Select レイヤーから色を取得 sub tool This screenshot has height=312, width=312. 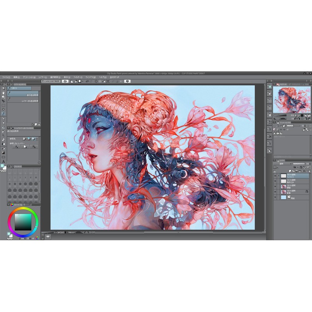pyautogui.click(x=23, y=100)
